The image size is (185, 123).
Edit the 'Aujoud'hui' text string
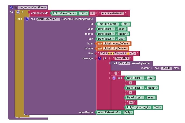(x=122, y=58)
